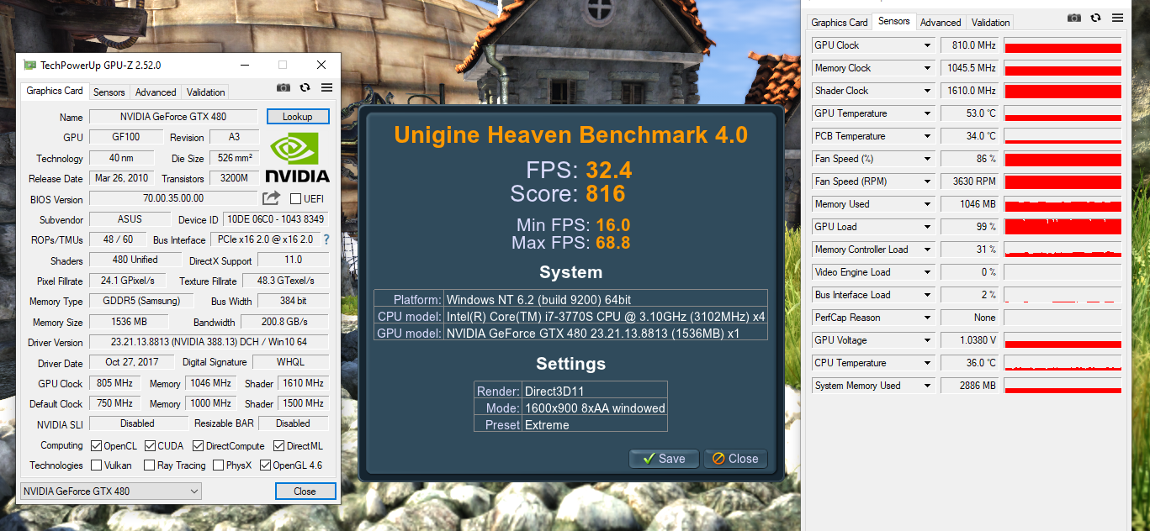This screenshot has height=531, width=1150.
Task: Toggle the DirectCompute checkbox
Action: (x=199, y=445)
